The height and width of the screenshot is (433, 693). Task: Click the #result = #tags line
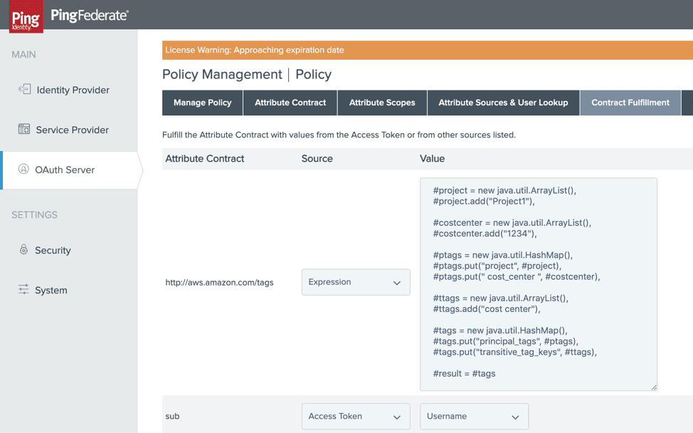[x=464, y=373]
